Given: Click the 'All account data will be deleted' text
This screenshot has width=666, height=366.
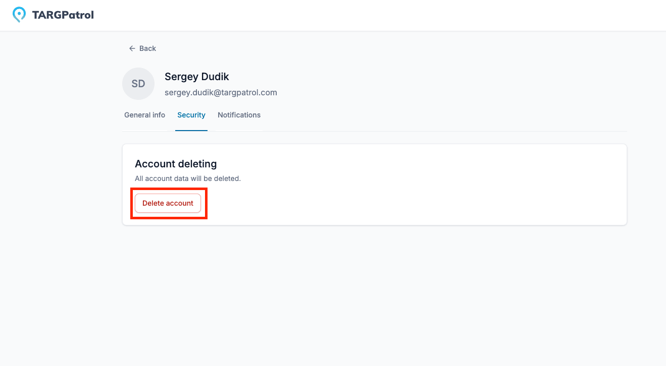Looking at the screenshot, I should tap(188, 178).
